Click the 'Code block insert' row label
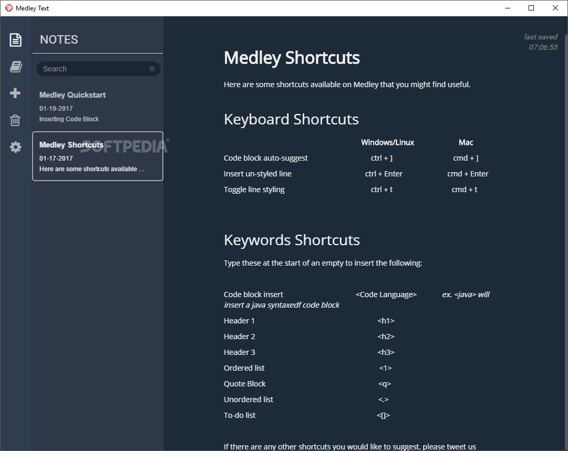The width and height of the screenshot is (568, 451). tap(253, 294)
